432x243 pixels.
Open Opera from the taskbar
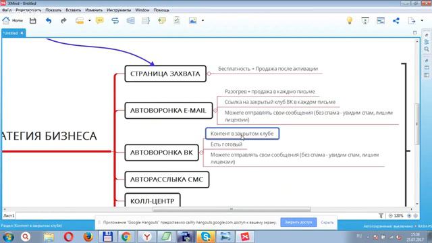point(68,237)
